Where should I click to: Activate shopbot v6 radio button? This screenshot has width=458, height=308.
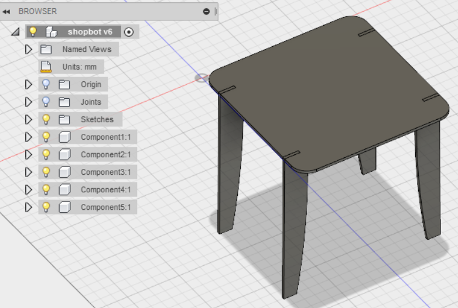[x=129, y=32]
